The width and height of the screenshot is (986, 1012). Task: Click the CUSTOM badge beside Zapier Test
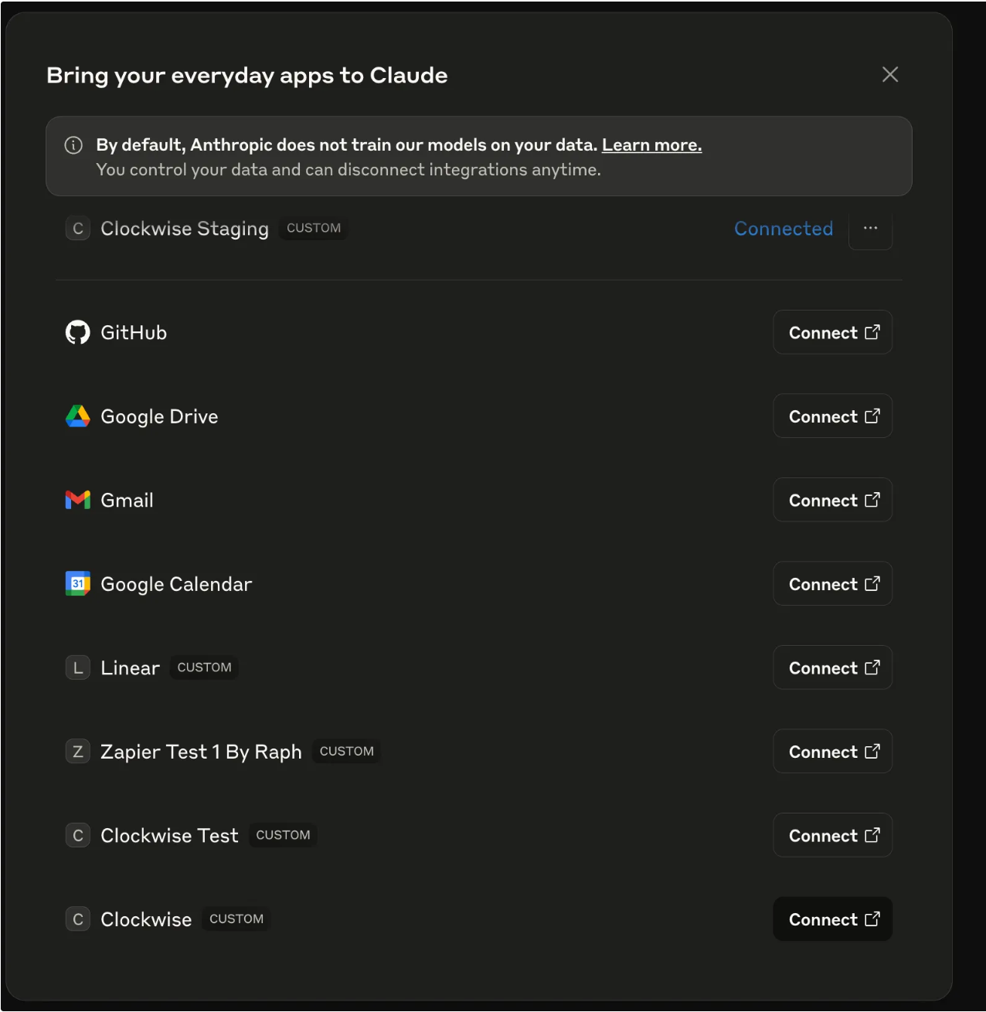(x=346, y=752)
